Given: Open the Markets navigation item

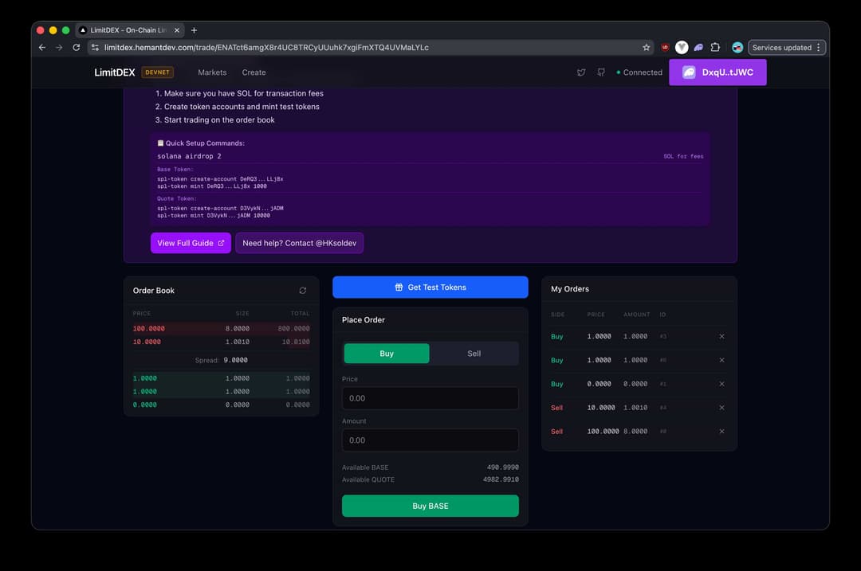Looking at the screenshot, I should click(212, 72).
